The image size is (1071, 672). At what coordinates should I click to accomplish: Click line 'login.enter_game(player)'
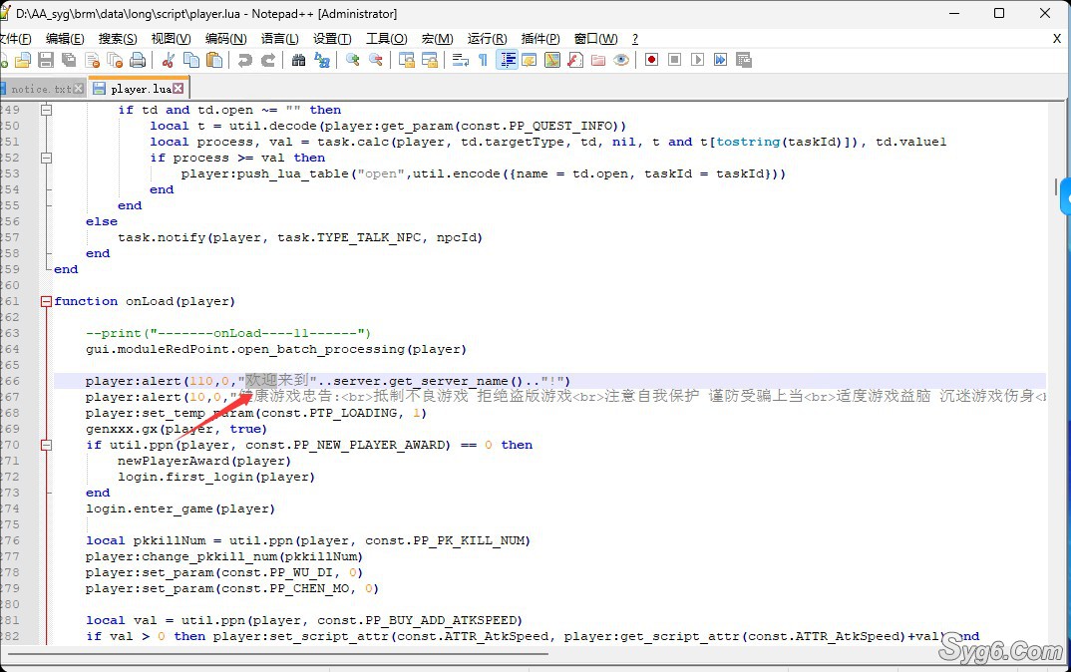[180, 508]
